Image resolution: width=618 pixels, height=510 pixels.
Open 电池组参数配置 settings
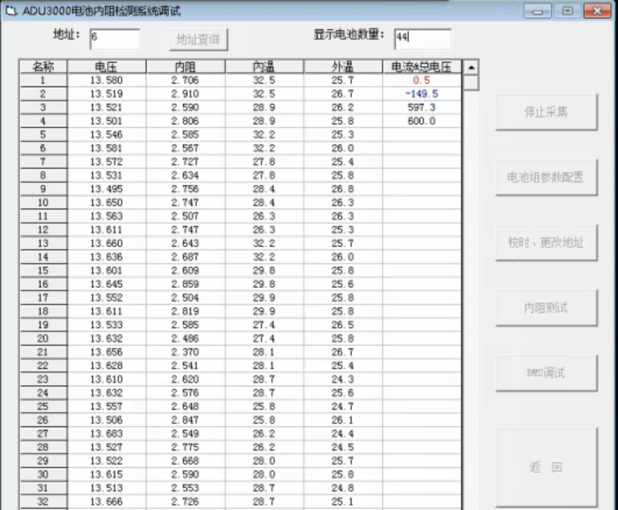click(x=546, y=177)
